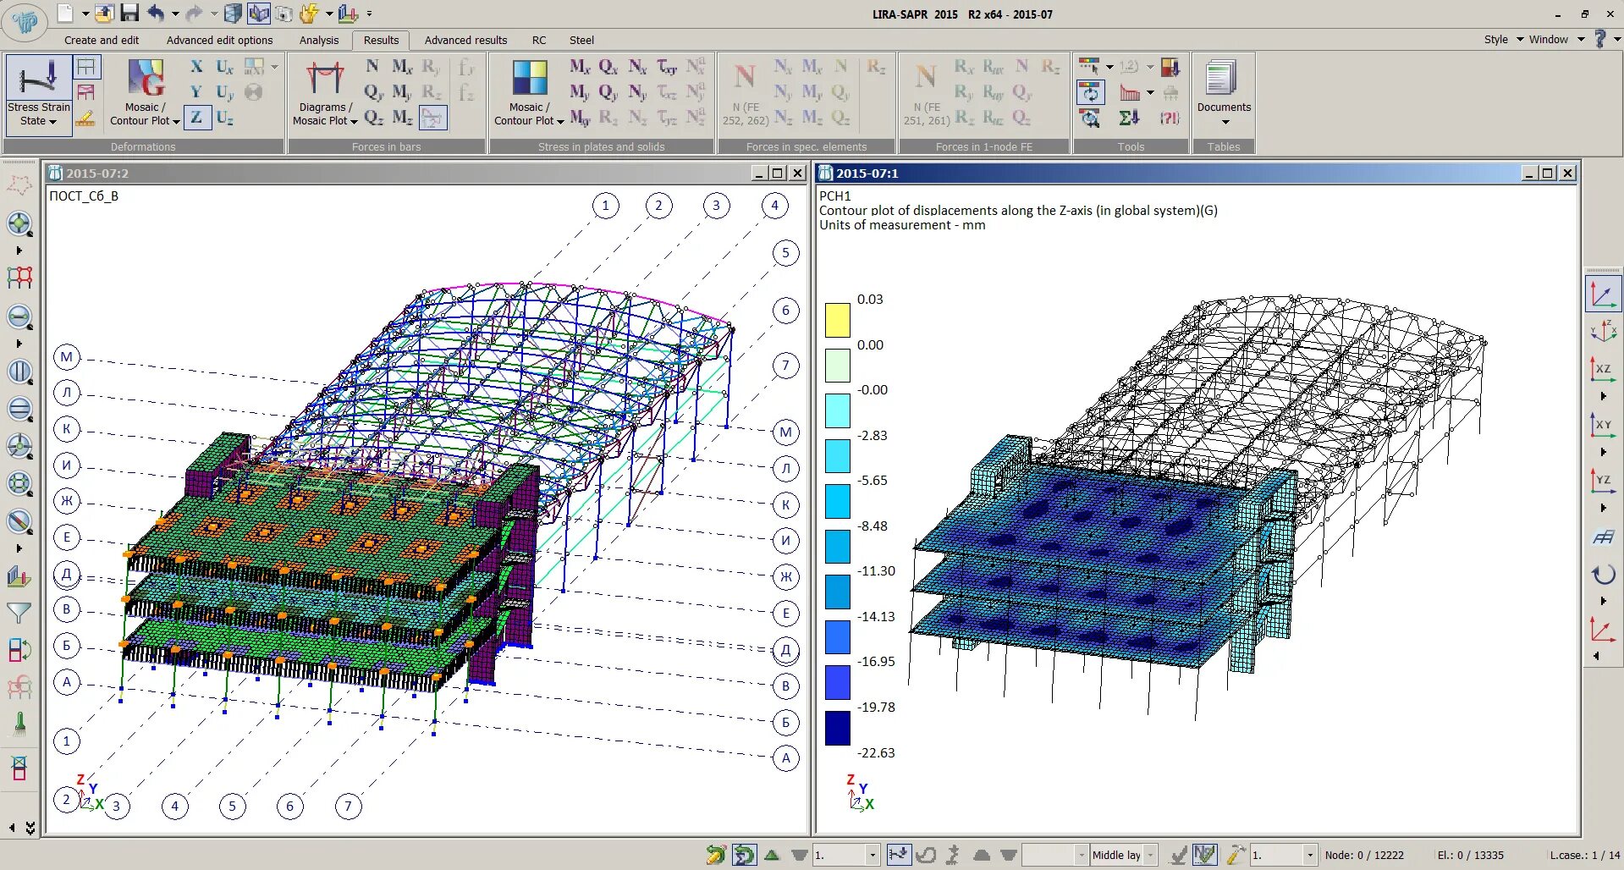Screen dimensions: 1624x870
Task: Select the initial frame scheme icon in Deformations
Action: point(86,67)
